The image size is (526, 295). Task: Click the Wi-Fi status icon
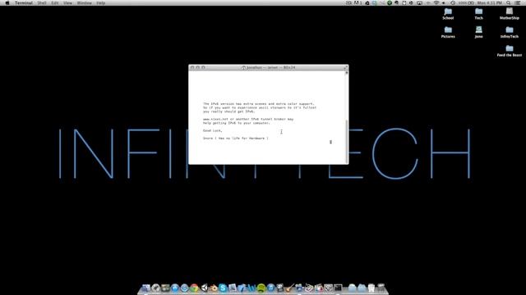(436, 2)
